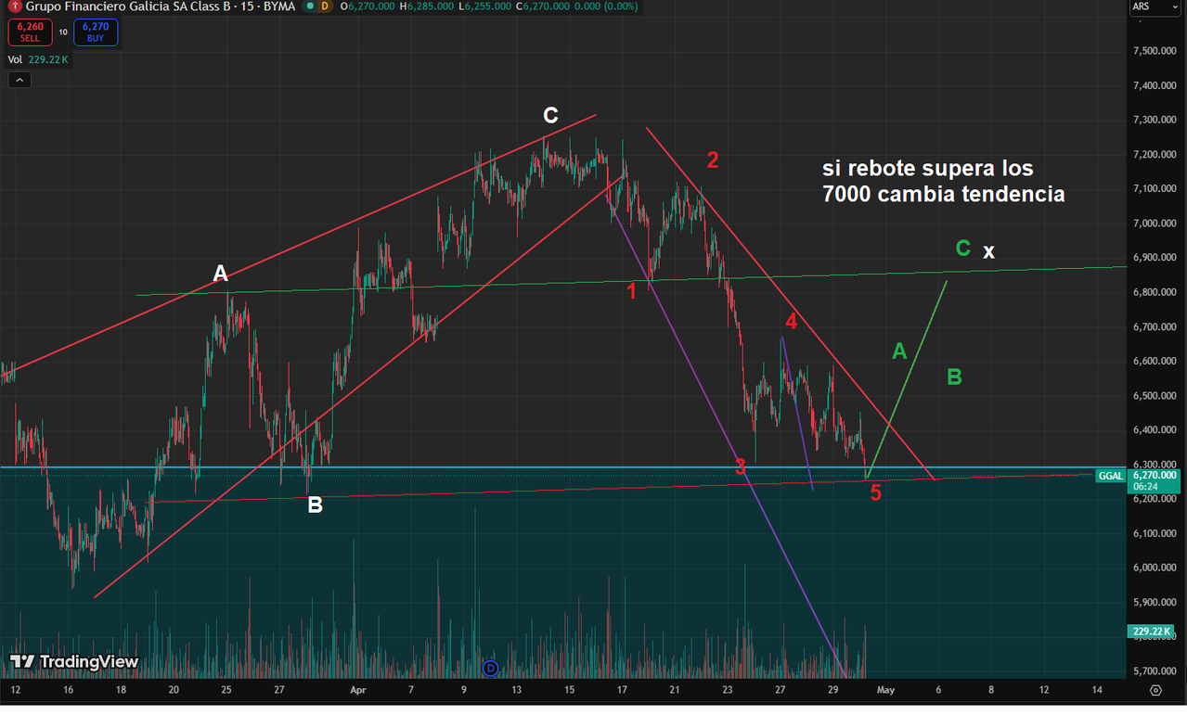Click the open value O6,270.000 in the legend
1187x728 pixels.
[368, 6]
